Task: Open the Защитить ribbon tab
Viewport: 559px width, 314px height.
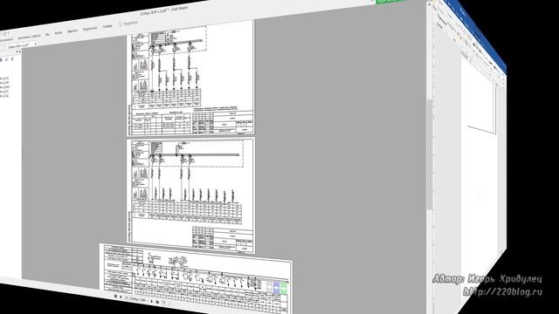Action: click(72, 31)
